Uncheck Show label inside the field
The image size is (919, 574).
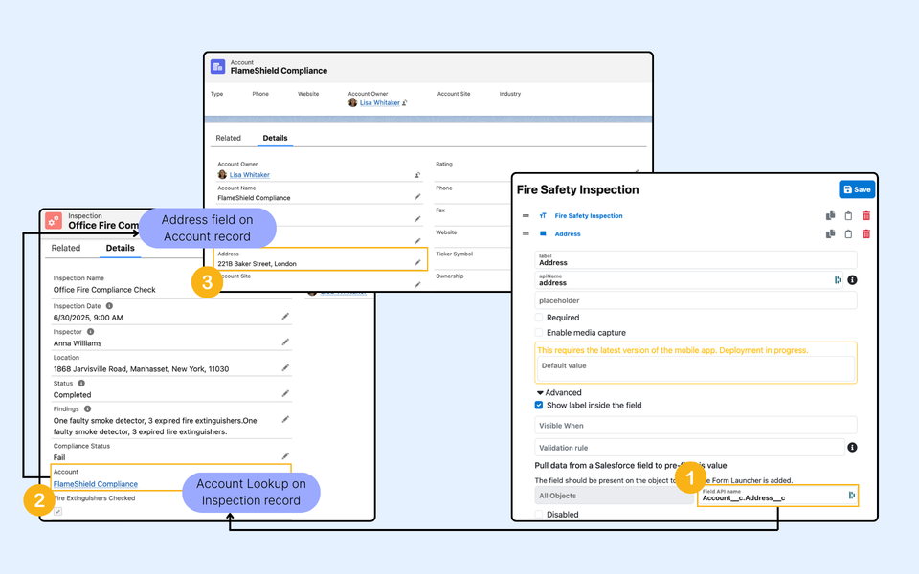tap(540, 406)
